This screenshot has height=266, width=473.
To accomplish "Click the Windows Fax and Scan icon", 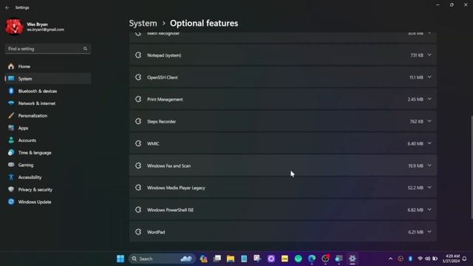I will (138, 166).
